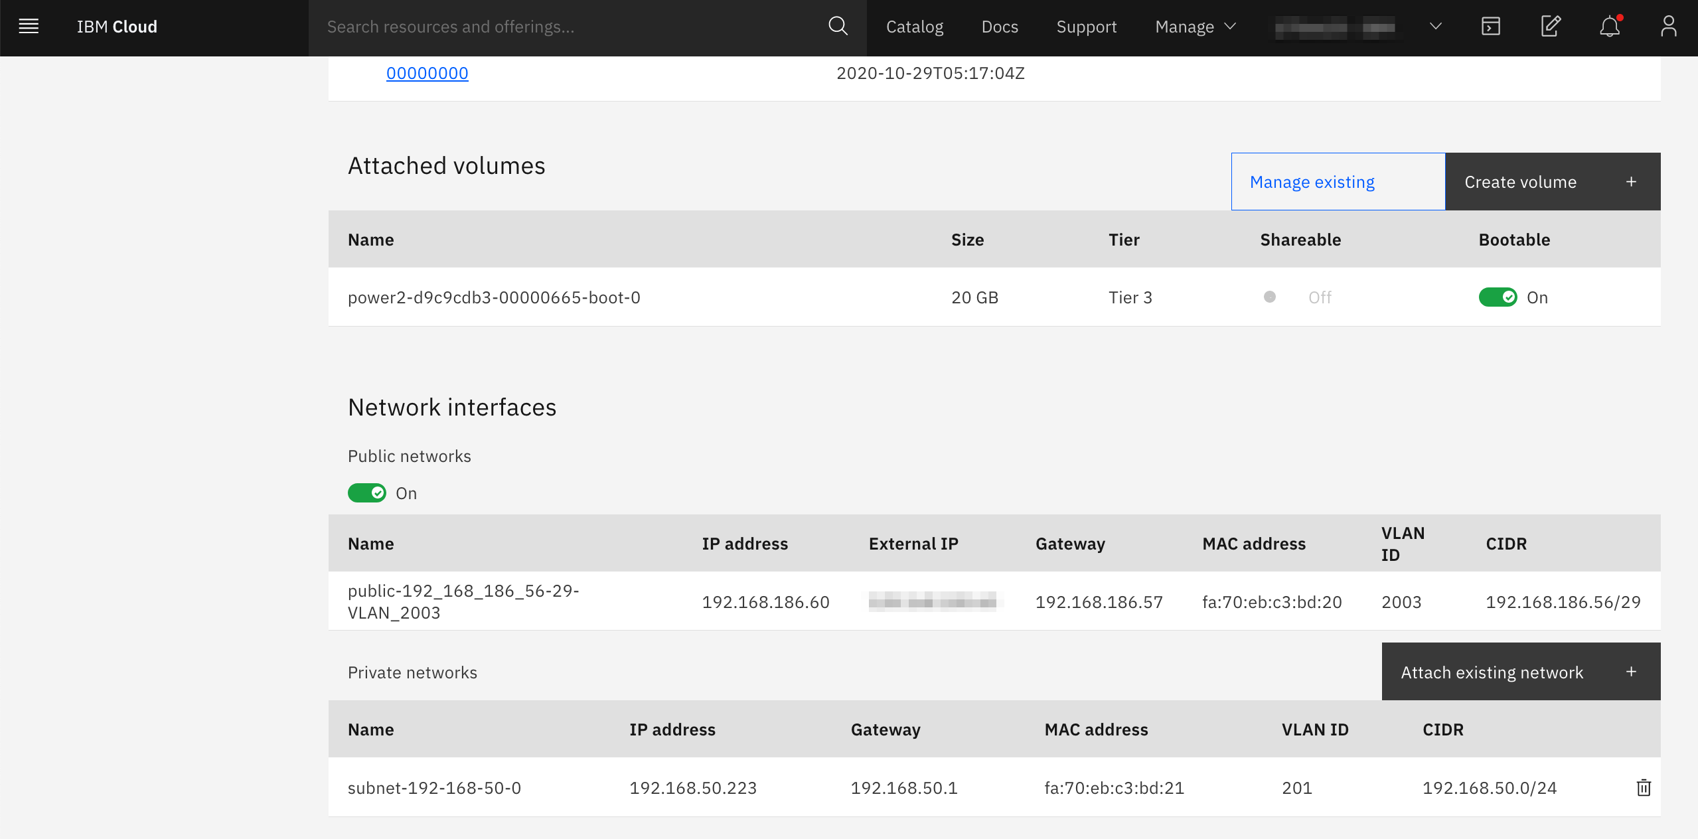Viewport: 1698px width, 839px height.
Task: Click plus icon on Create volume
Action: [1631, 182]
